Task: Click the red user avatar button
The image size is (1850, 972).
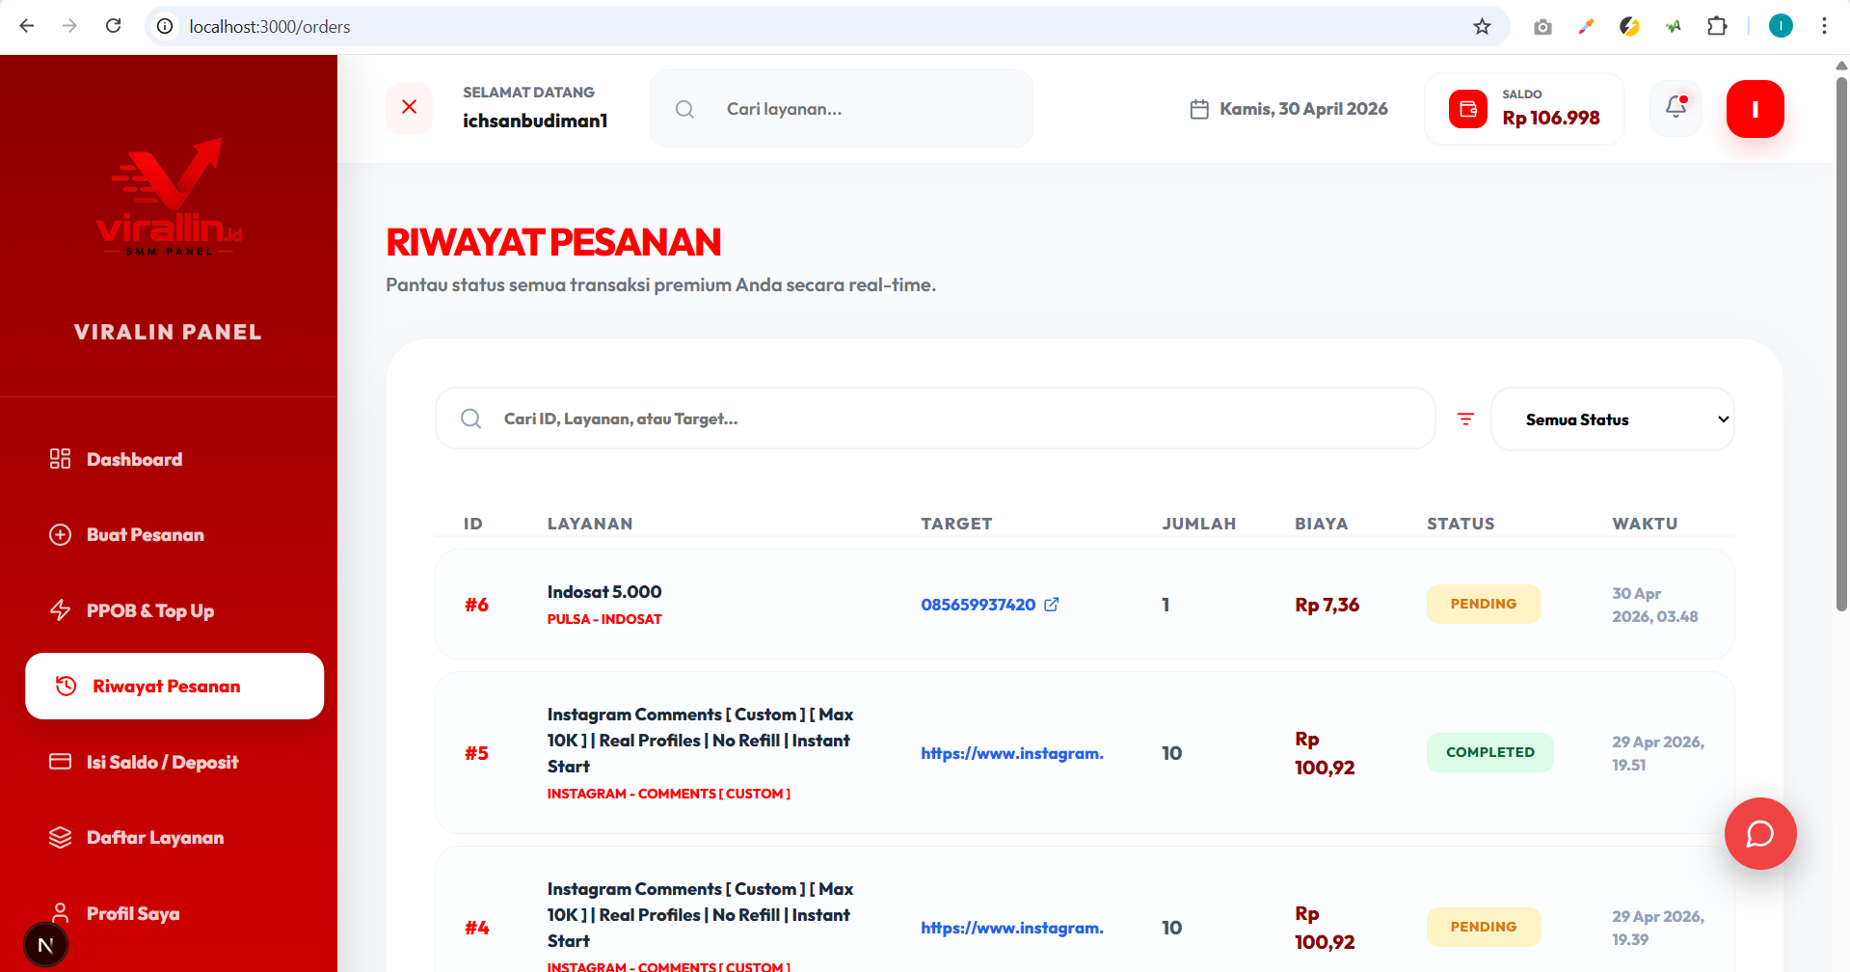Action: click(1754, 109)
